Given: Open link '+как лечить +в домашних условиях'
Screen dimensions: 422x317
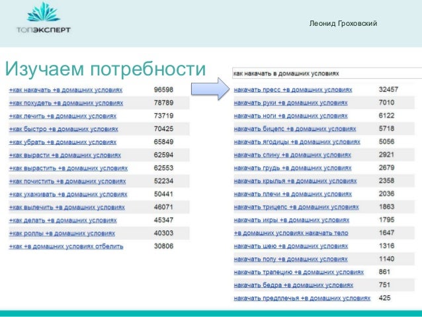Looking at the screenshot, I should point(63,116).
